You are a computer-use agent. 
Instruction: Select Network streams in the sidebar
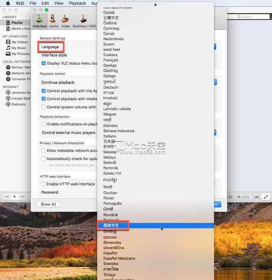point(18,73)
